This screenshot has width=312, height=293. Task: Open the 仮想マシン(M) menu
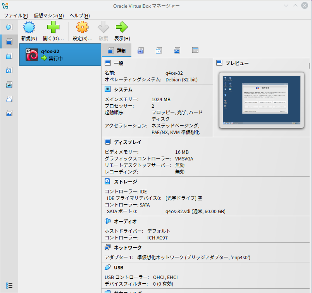click(x=48, y=16)
